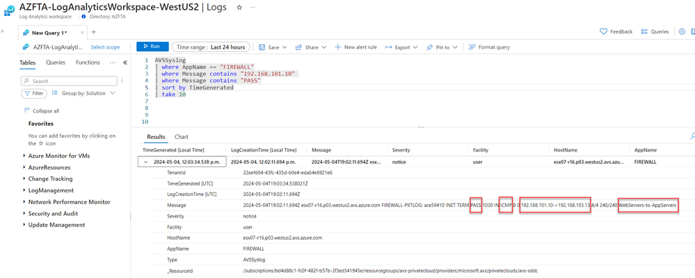Sort by TimeGenerated [Local Time] column
The width and height of the screenshot is (695, 278).
pyautogui.click(x=173, y=151)
